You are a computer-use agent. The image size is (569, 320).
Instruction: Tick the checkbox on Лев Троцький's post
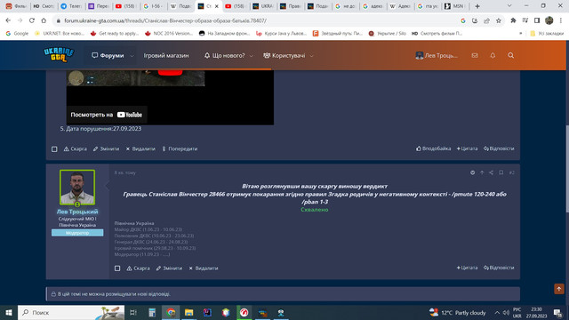click(117, 268)
